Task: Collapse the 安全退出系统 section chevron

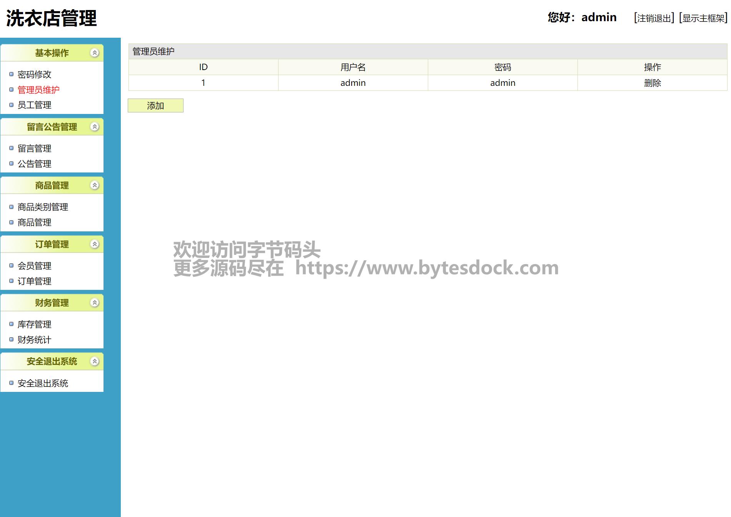Action: [x=95, y=361]
